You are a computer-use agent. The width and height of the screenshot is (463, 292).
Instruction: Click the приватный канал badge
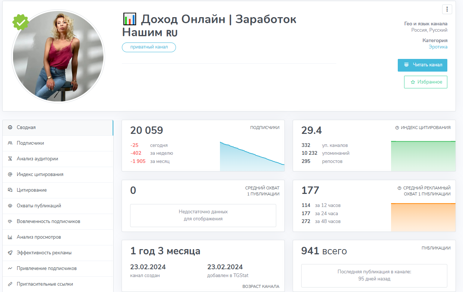[x=149, y=47]
